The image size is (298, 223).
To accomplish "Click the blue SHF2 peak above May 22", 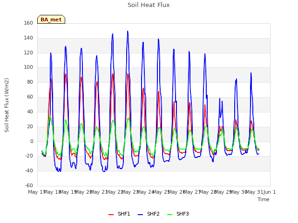I will [113, 34].
